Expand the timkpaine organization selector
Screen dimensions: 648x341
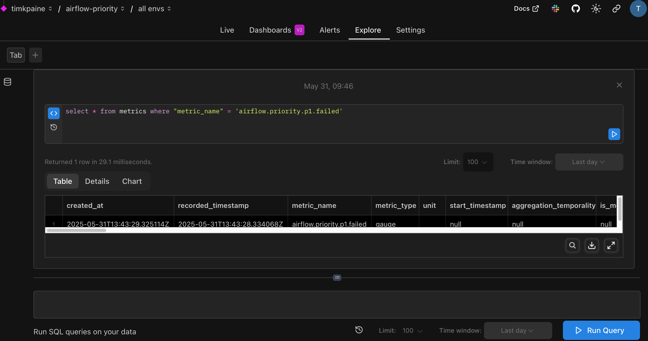coord(32,9)
